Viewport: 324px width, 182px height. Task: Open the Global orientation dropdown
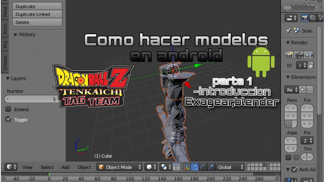coord(230,167)
